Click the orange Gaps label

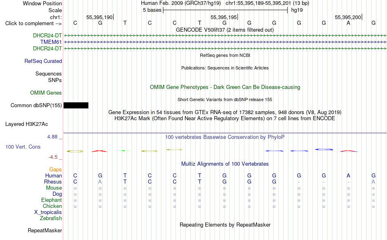click(55, 169)
